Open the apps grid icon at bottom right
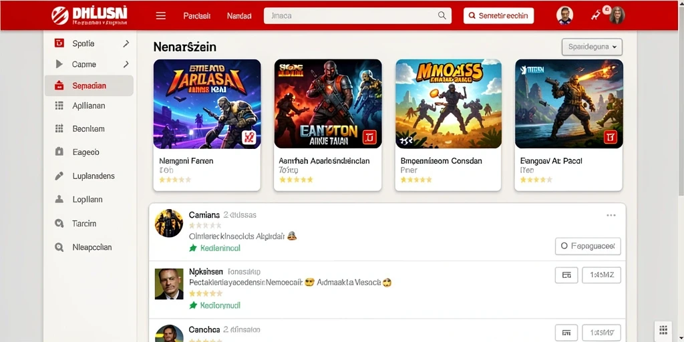 click(x=663, y=330)
